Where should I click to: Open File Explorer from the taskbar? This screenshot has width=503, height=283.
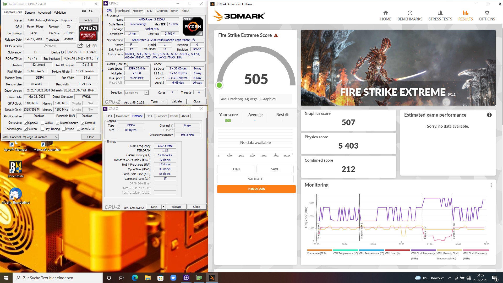(147, 278)
